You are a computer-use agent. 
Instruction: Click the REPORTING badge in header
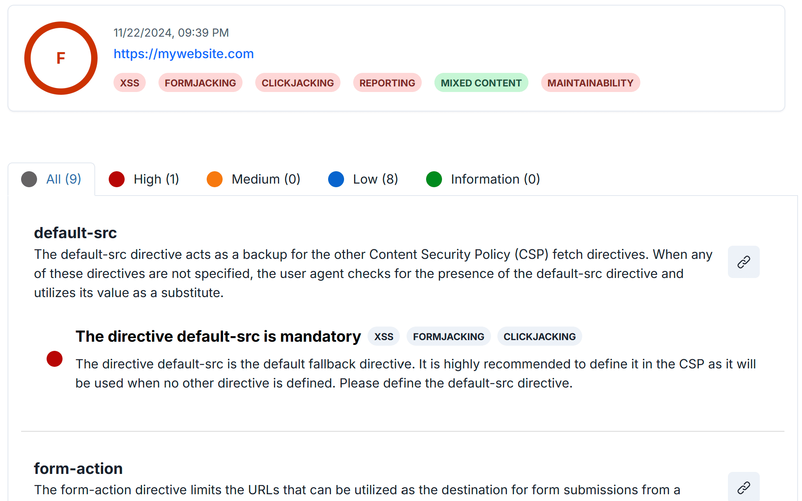pyautogui.click(x=387, y=82)
